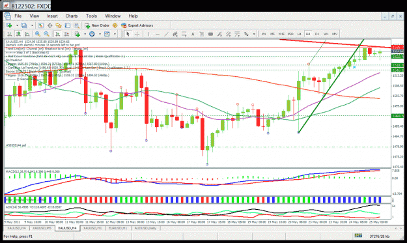Open the Indicators list icon
The width and height of the screenshot is (407, 243).
(x=77, y=34)
